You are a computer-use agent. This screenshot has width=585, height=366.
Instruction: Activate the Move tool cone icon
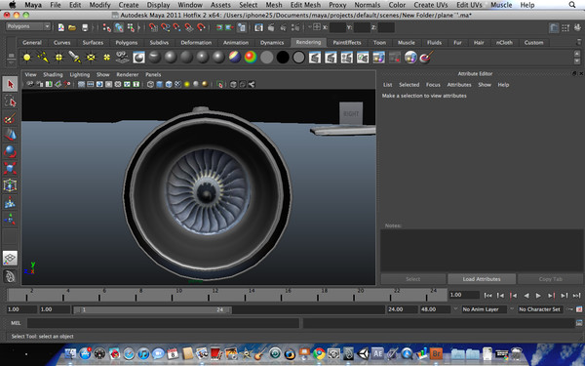coord(10,136)
